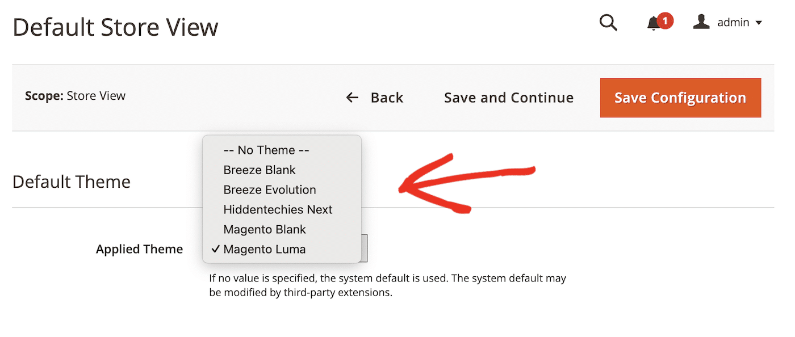
Task: Click the left arrow beside Back
Action: click(x=352, y=98)
